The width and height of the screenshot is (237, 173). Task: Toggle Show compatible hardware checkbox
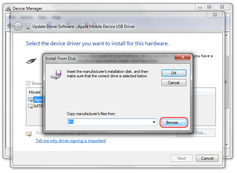pos(28,83)
